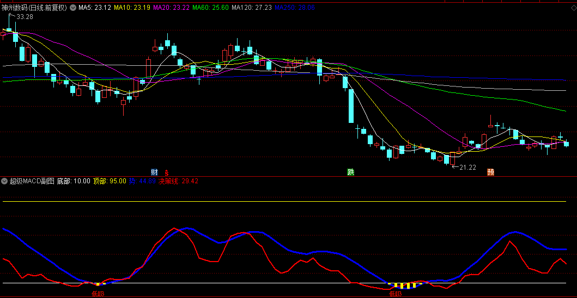Click the 财 marker icon
577x298 pixels.
155,172
